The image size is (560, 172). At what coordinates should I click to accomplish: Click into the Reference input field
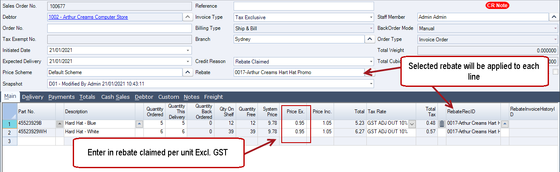304,6
